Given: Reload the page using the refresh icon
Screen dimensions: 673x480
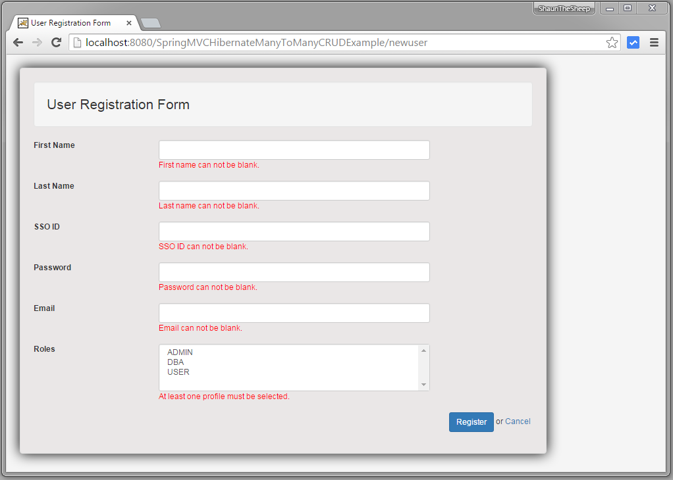Looking at the screenshot, I should [x=57, y=42].
